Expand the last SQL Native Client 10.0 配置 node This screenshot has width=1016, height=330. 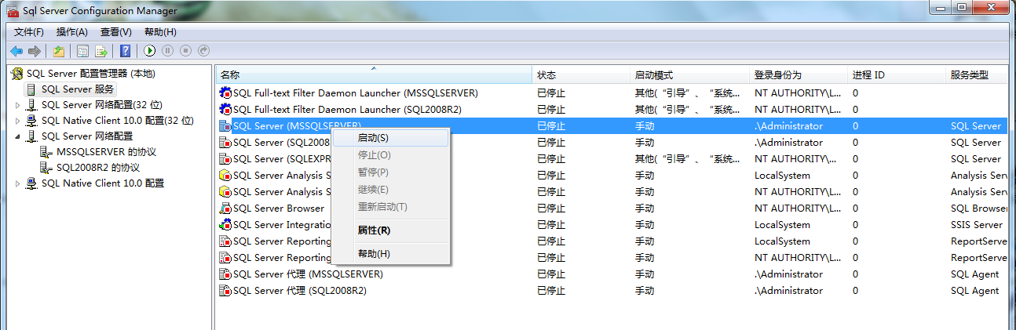(17, 183)
